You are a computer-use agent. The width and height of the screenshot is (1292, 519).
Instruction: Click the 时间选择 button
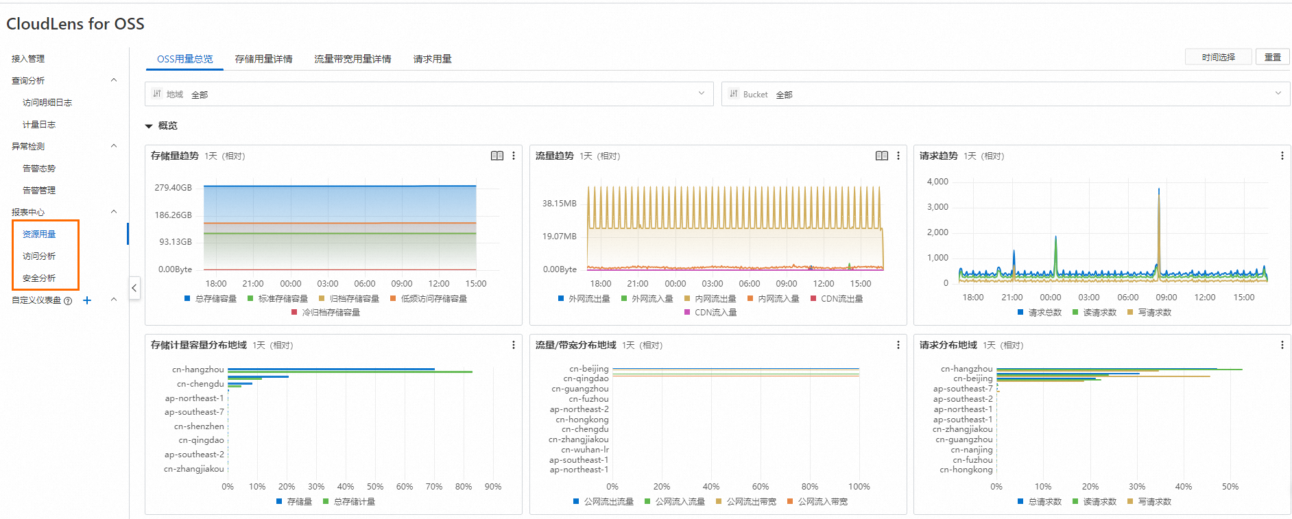click(1219, 57)
